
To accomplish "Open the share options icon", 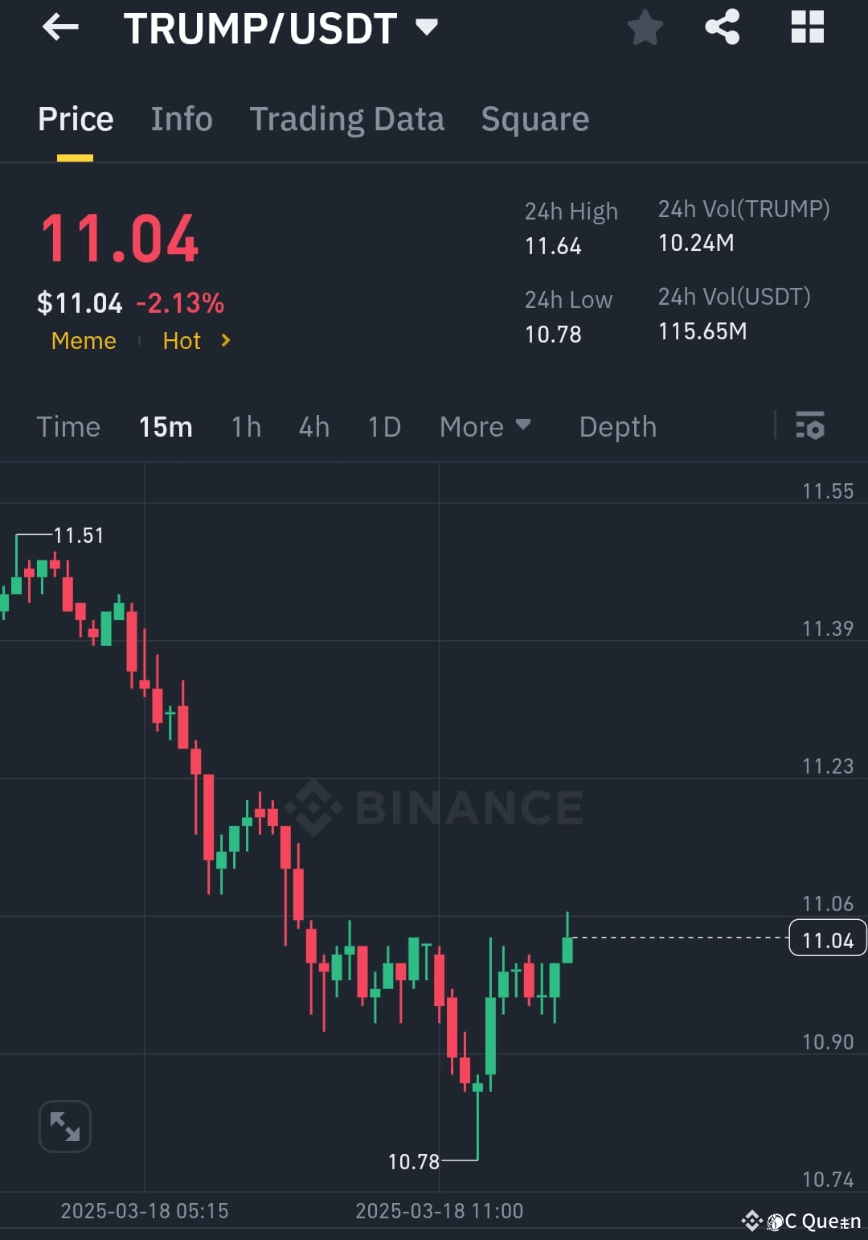I will coord(722,27).
